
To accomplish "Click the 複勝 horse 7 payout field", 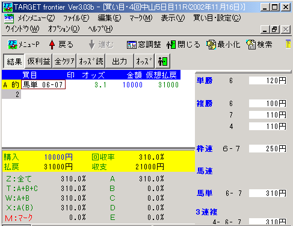I will tap(268, 115).
